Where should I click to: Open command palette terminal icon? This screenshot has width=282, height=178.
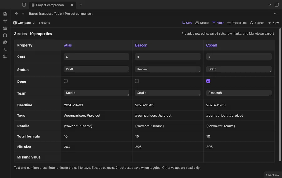[x=5, y=49]
